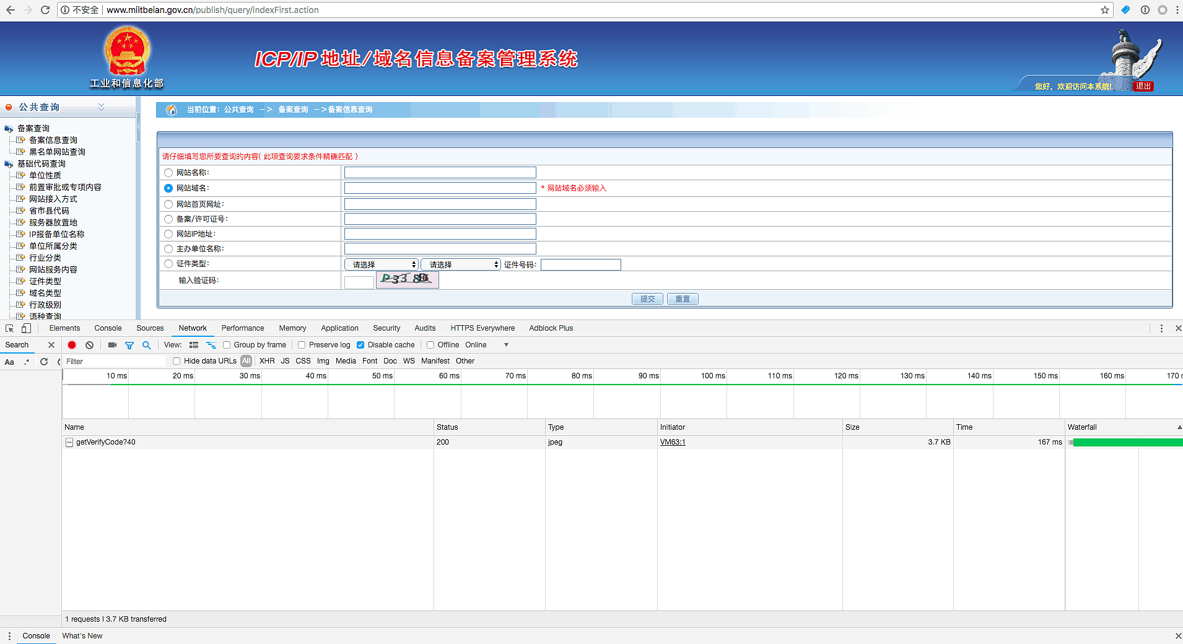Viewport: 1183px width, 644px height.
Task: Switch to the Console tab in DevTools
Action: (108, 328)
